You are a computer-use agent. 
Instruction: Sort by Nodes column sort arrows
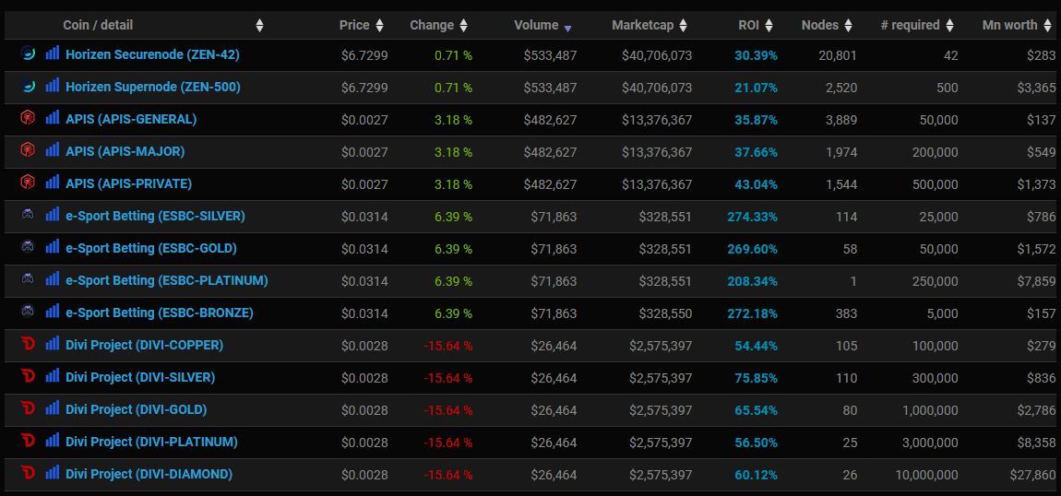[x=848, y=26]
